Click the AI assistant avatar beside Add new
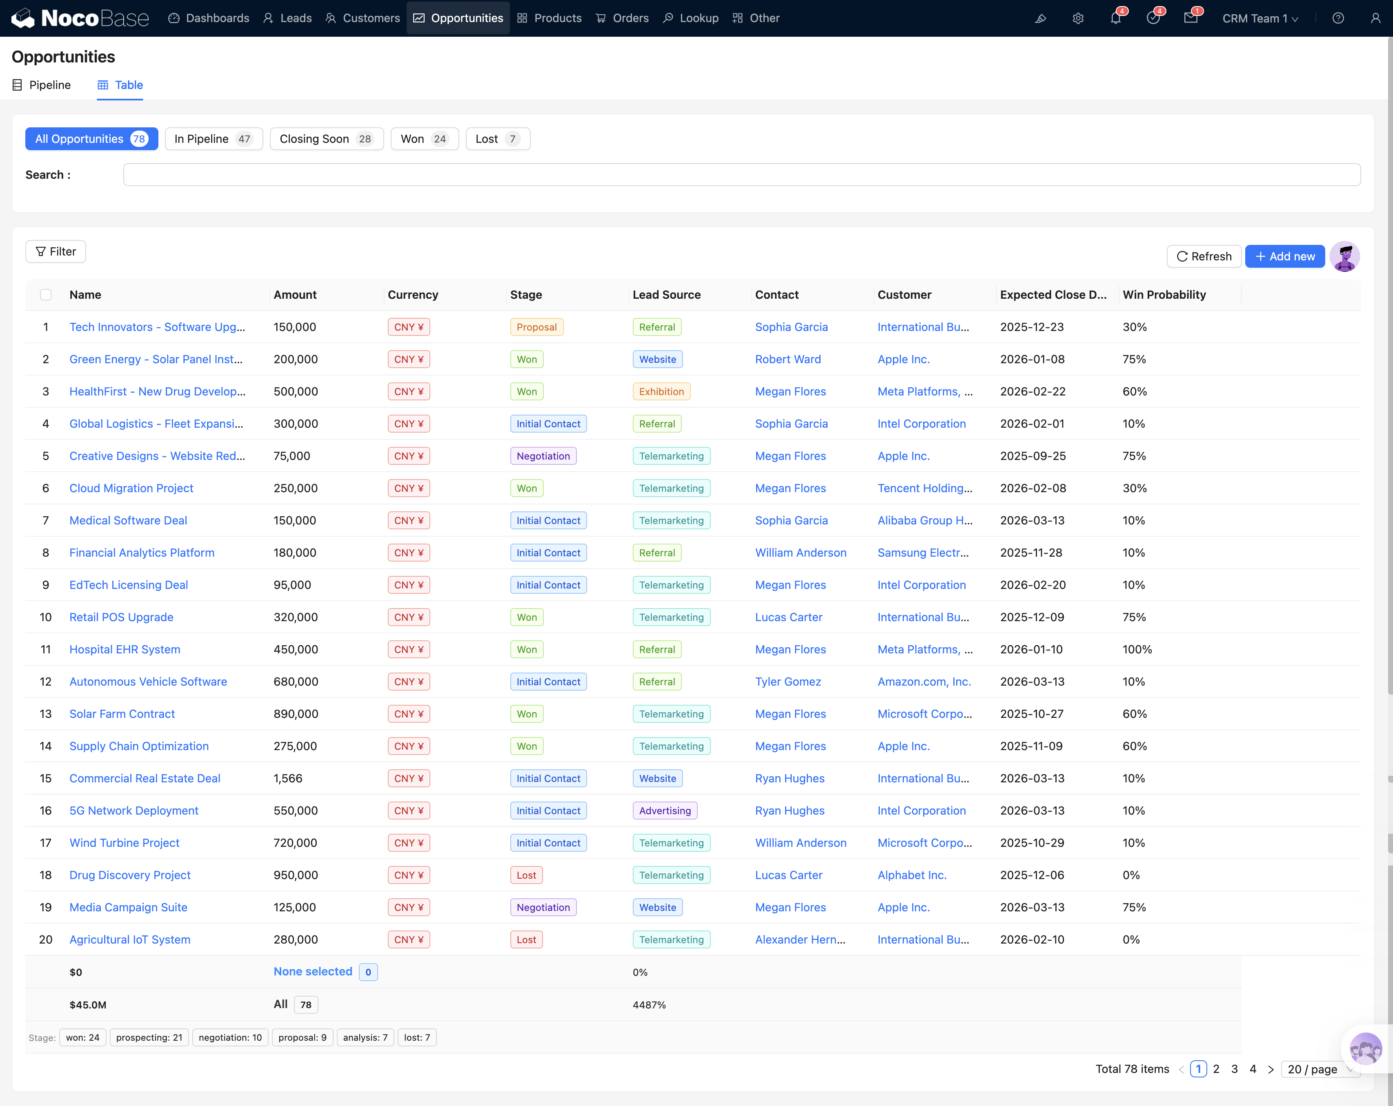The width and height of the screenshot is (1393, 1106). click(x=1344, y=256)
